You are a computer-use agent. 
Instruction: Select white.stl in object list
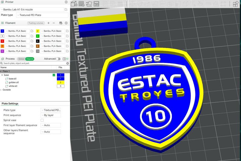coord(13,86)
